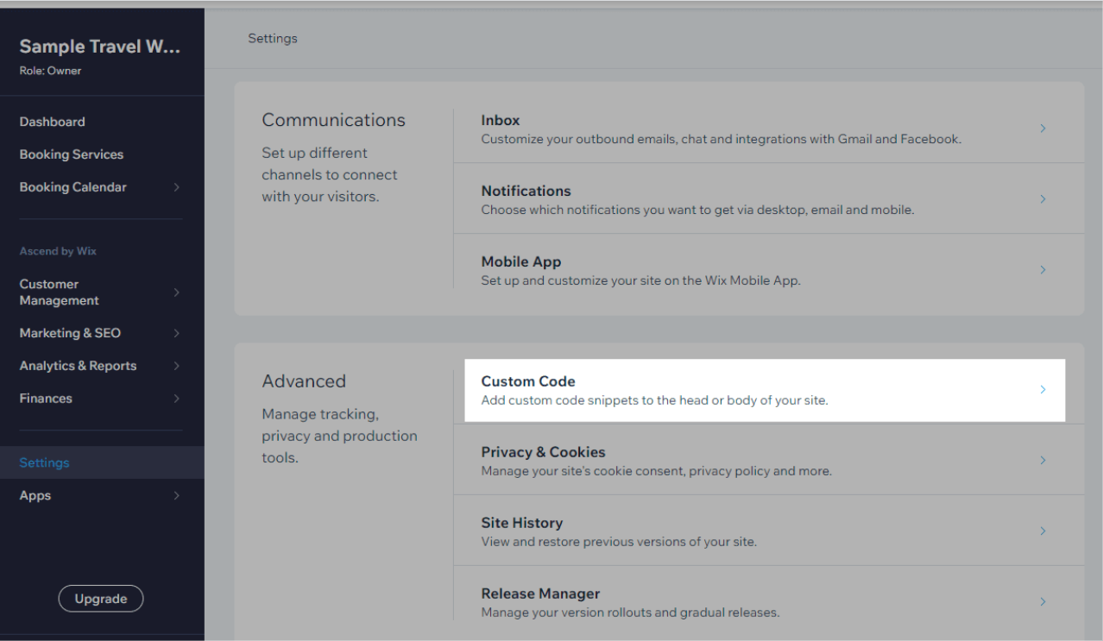1103x641 pixels.
Task: Click the Sample Travel site name header
Action: point(99,47)
